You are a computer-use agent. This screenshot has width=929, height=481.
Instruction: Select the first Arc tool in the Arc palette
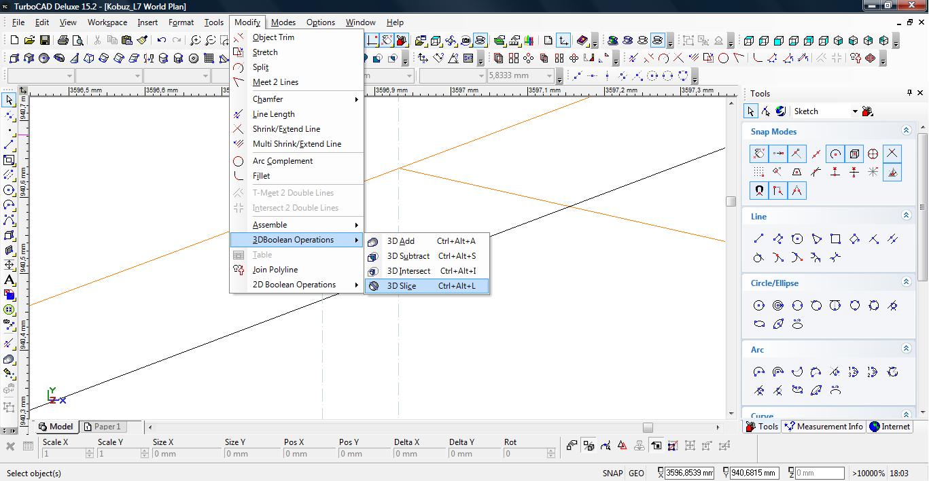click(759, 372)
